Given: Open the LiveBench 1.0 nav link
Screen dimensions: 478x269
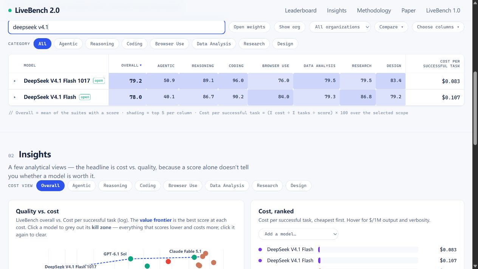Looking at the screenshot, I should coord(443,11).
